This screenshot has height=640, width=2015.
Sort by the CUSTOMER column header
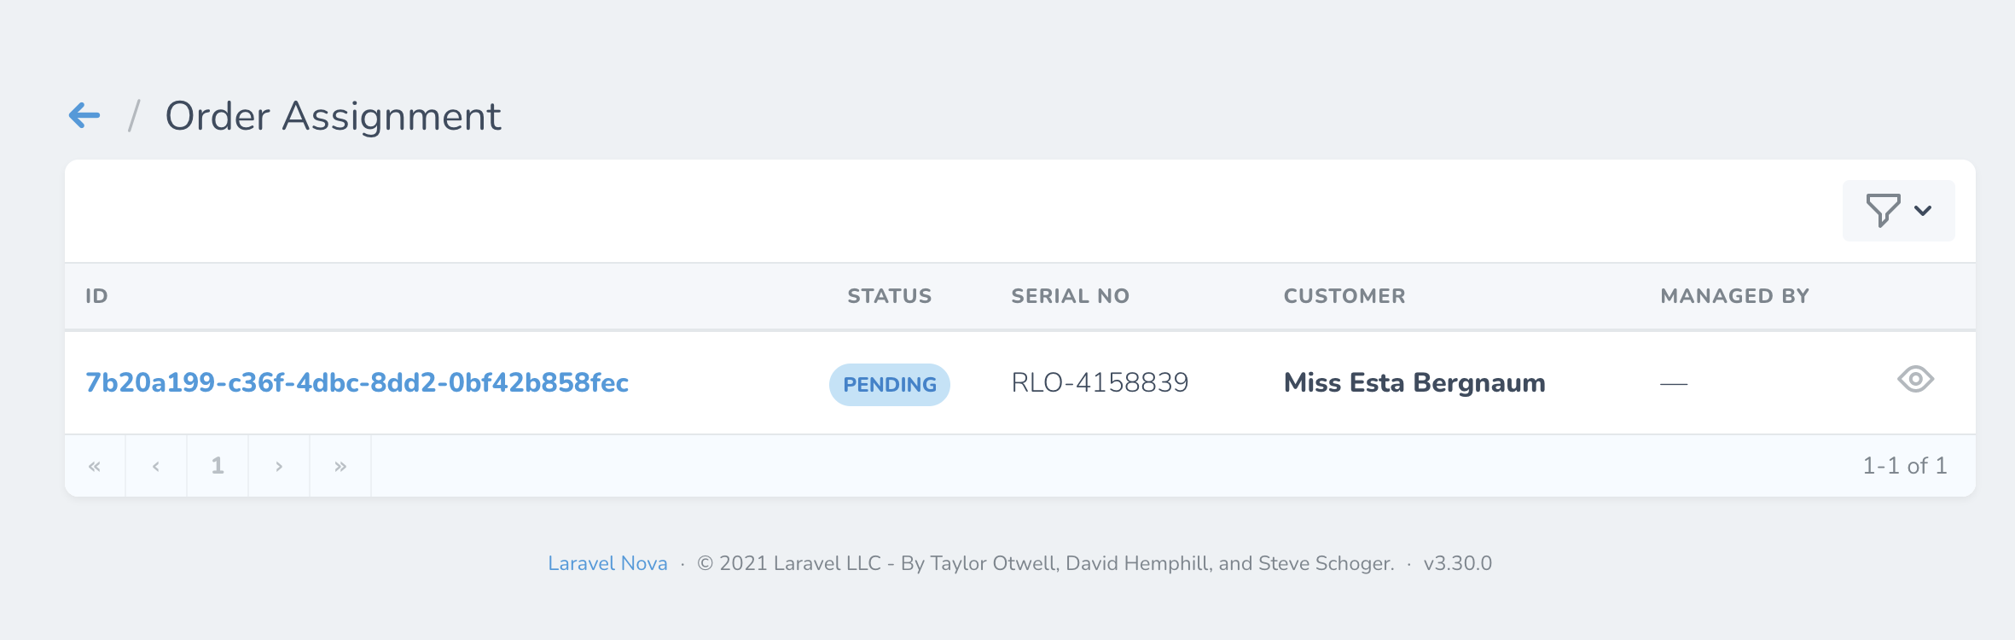(1344, 296)
